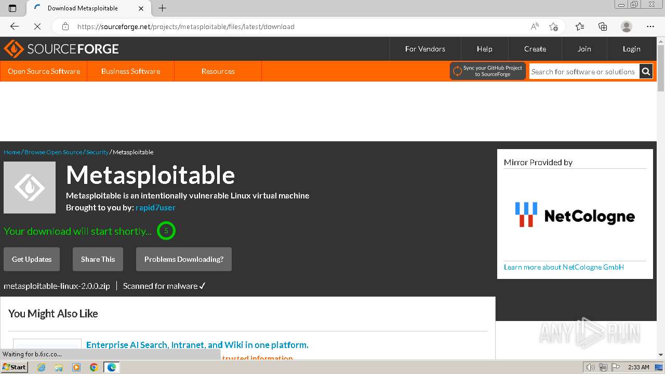
Task: Click Join in the header
Action: click(x=584, y=49)
